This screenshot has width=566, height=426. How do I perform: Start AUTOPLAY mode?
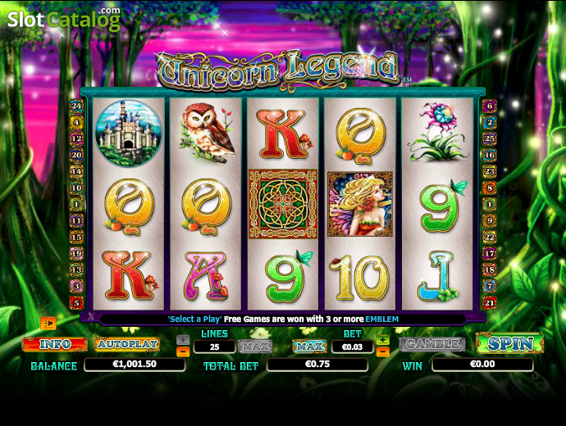click(x=127, y=344)
